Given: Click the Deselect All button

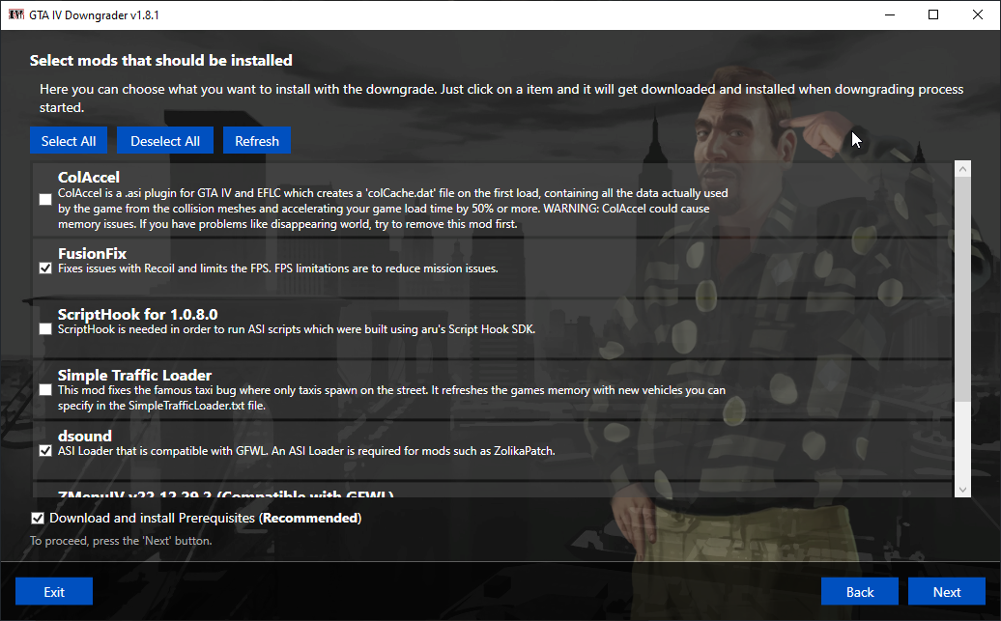Looking at the screenshot, I should click(x=164, y=140).
